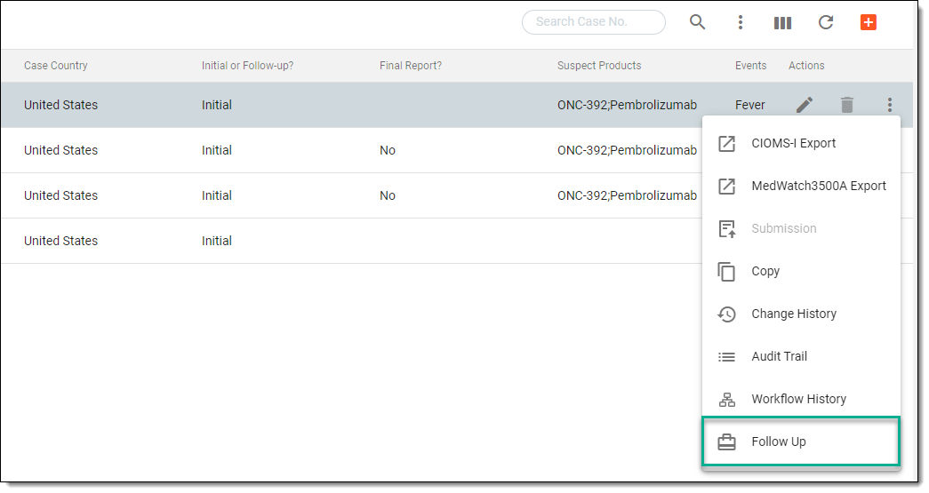
Task: Click the Submission icon in menu
Action: point(727,228)
